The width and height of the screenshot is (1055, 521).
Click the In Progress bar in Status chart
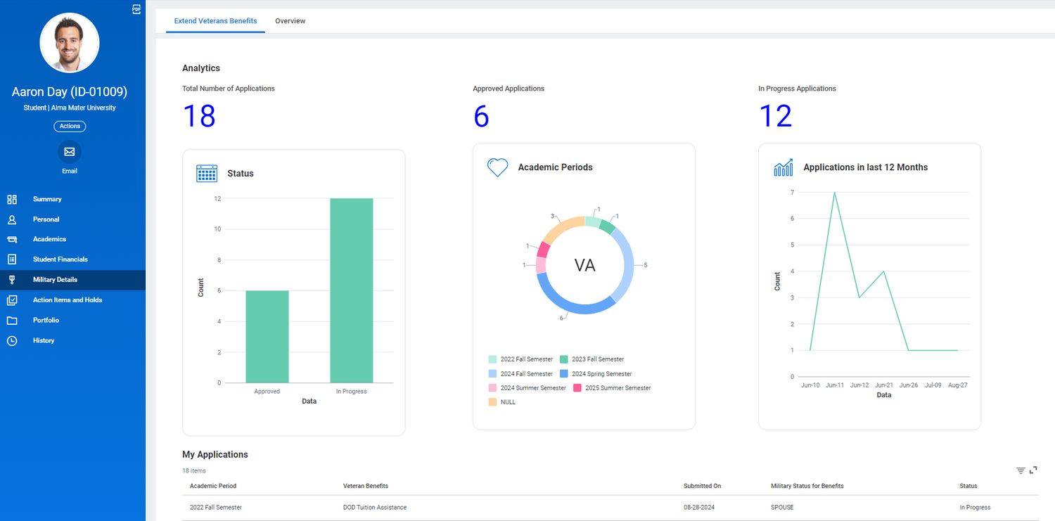point(351,290)
